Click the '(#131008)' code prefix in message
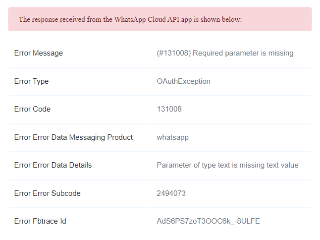 pyautogui.click(x=174, y=53)
